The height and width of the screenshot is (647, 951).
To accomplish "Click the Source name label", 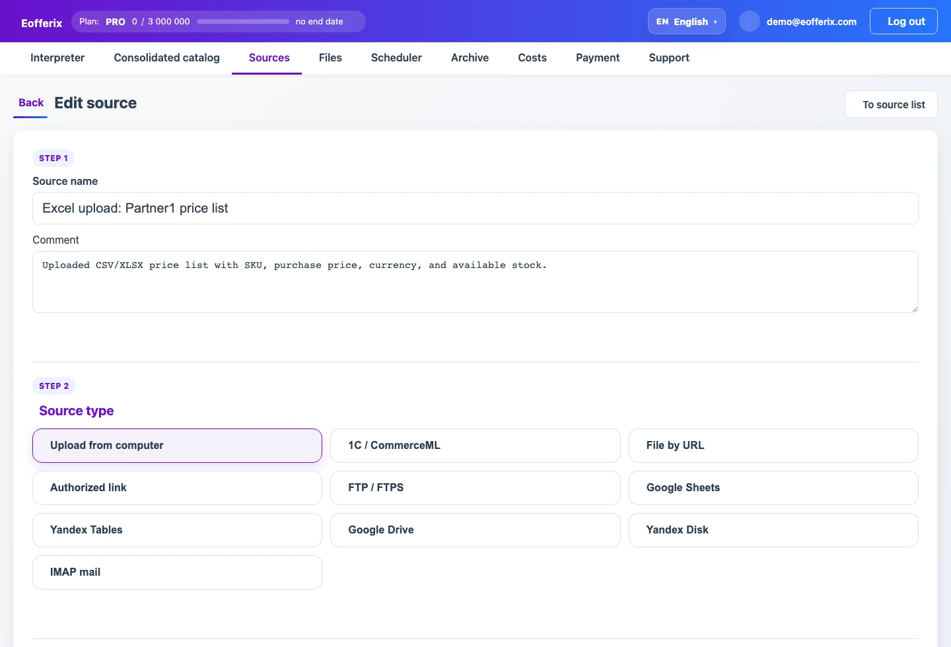I will click(65, 182).
